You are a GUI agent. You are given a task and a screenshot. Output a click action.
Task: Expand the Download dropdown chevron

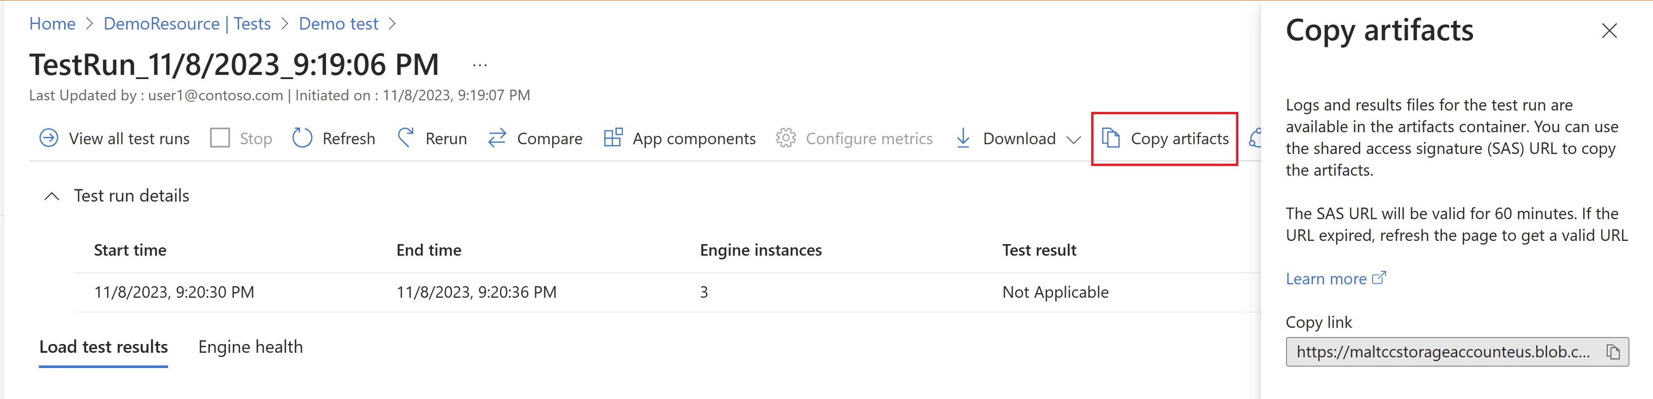pyautogui.click(x=1074, y=139)
